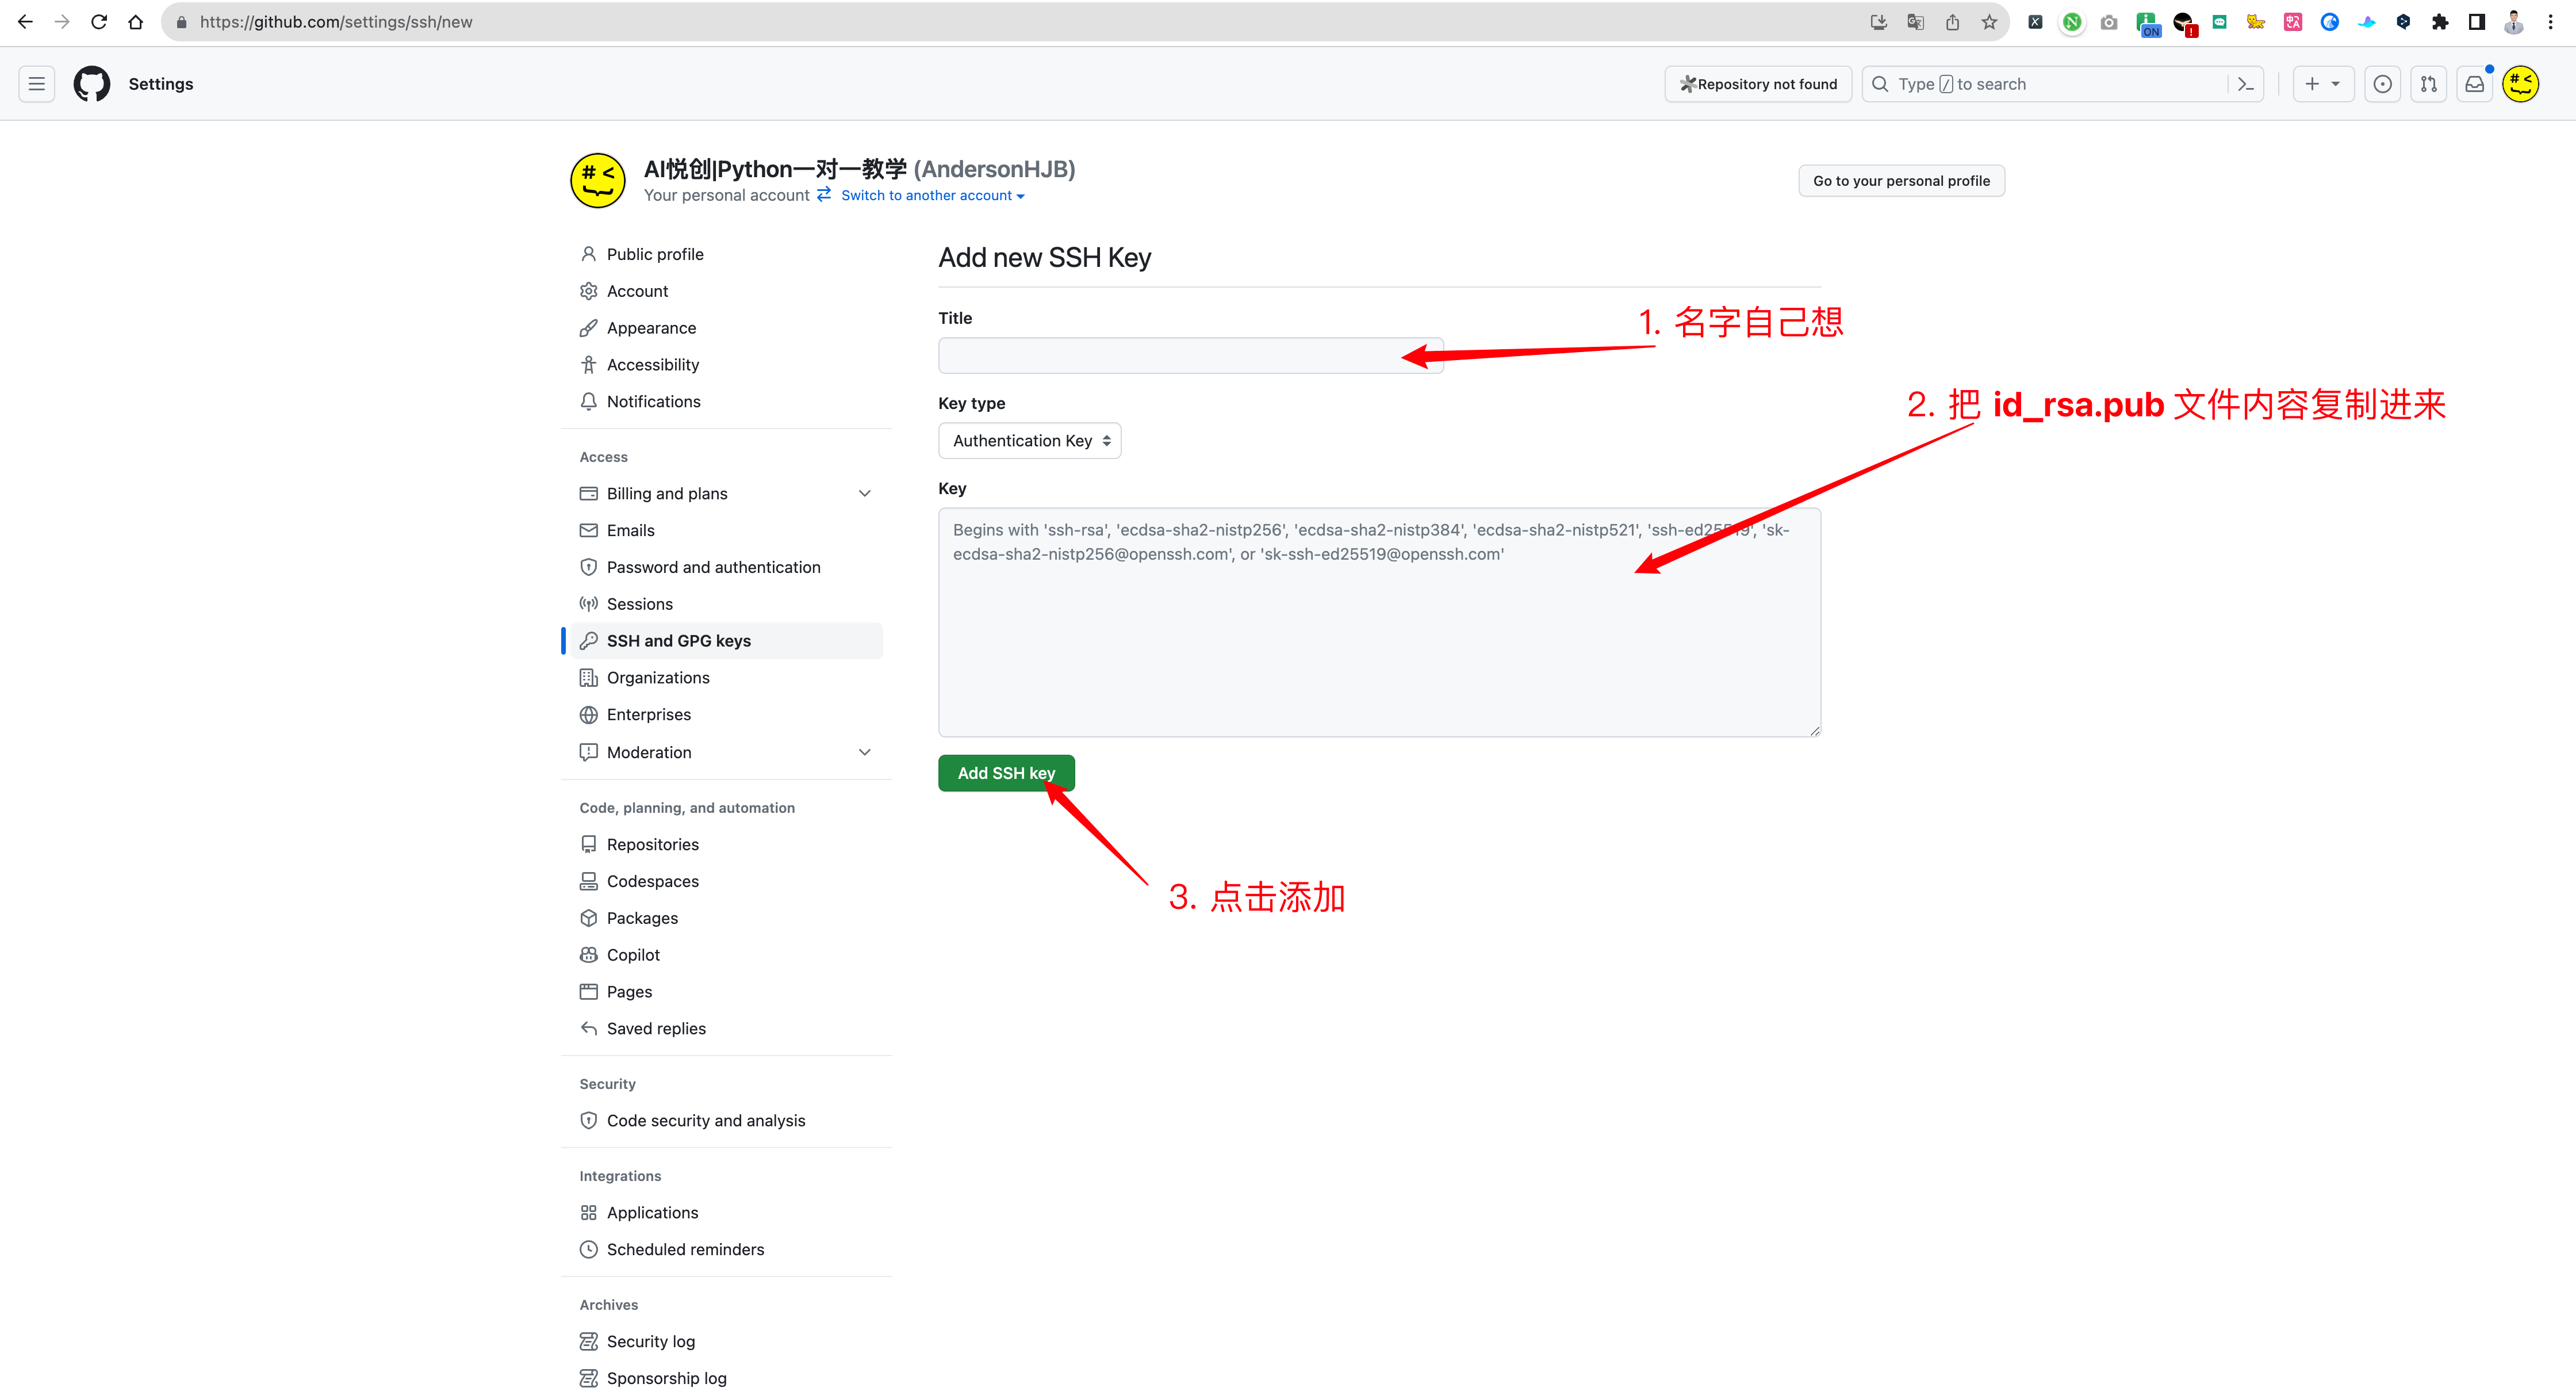Open user avatar menu in header
This screenshot has height=1399, width=2576.
2521,84
